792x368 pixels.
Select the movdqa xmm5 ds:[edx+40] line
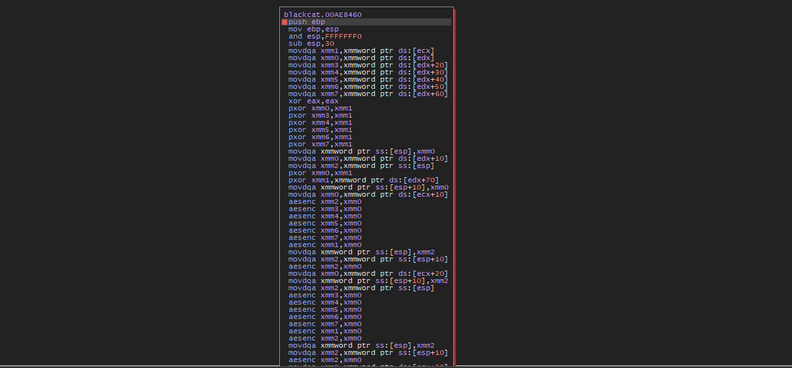pyautogui.click(x=368, y=80)
